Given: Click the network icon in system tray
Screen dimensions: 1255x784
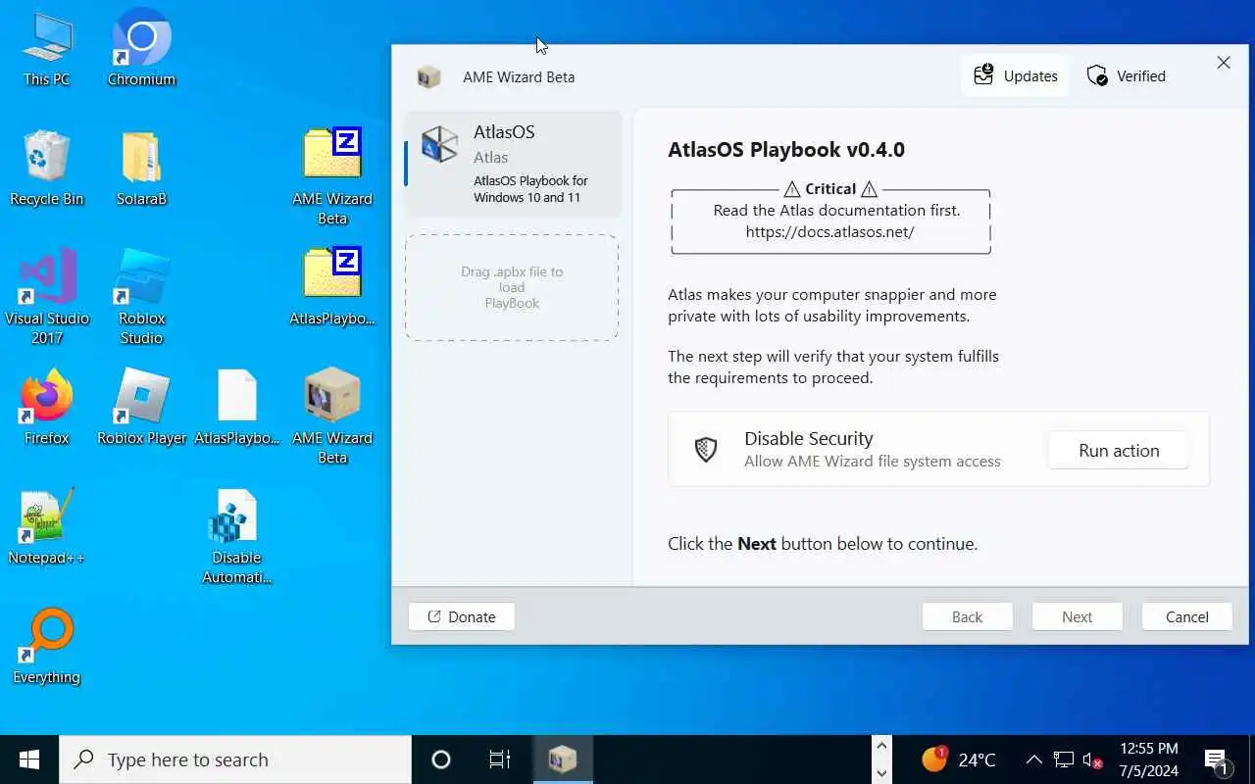Looking at the screenshot, I should (x=1064, y=759).
